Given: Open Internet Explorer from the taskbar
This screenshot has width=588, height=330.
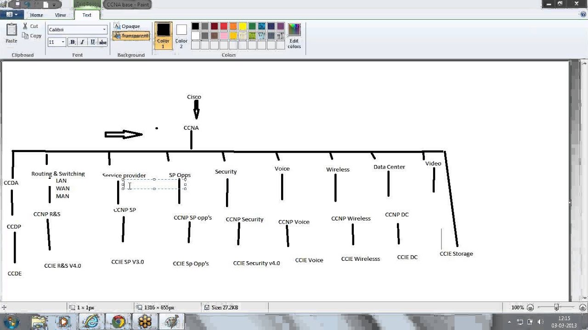Looking at the screenshot, I should [x=91, y=322].
